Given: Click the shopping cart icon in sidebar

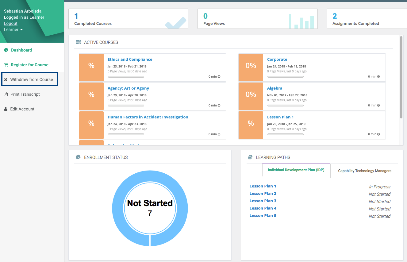Looking at the screenshot, I should (6, 65).
